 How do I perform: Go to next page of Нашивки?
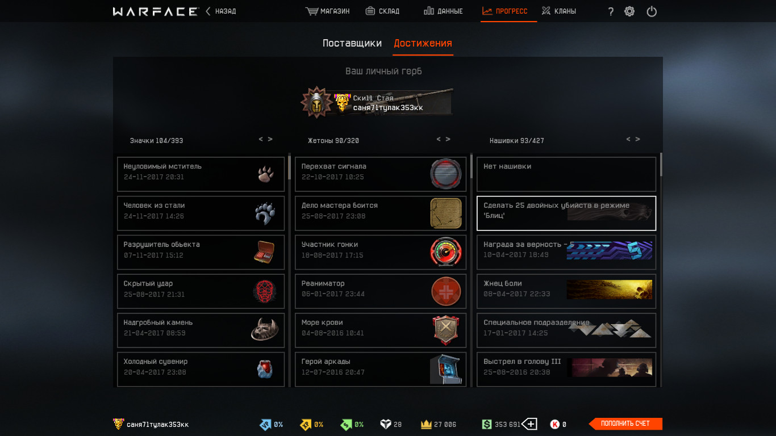[638, 139]
